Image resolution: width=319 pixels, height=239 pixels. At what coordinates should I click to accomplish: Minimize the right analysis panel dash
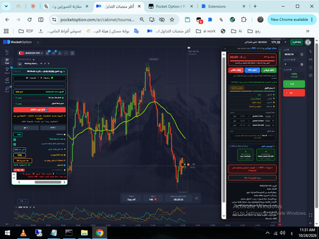coord(225,48)
